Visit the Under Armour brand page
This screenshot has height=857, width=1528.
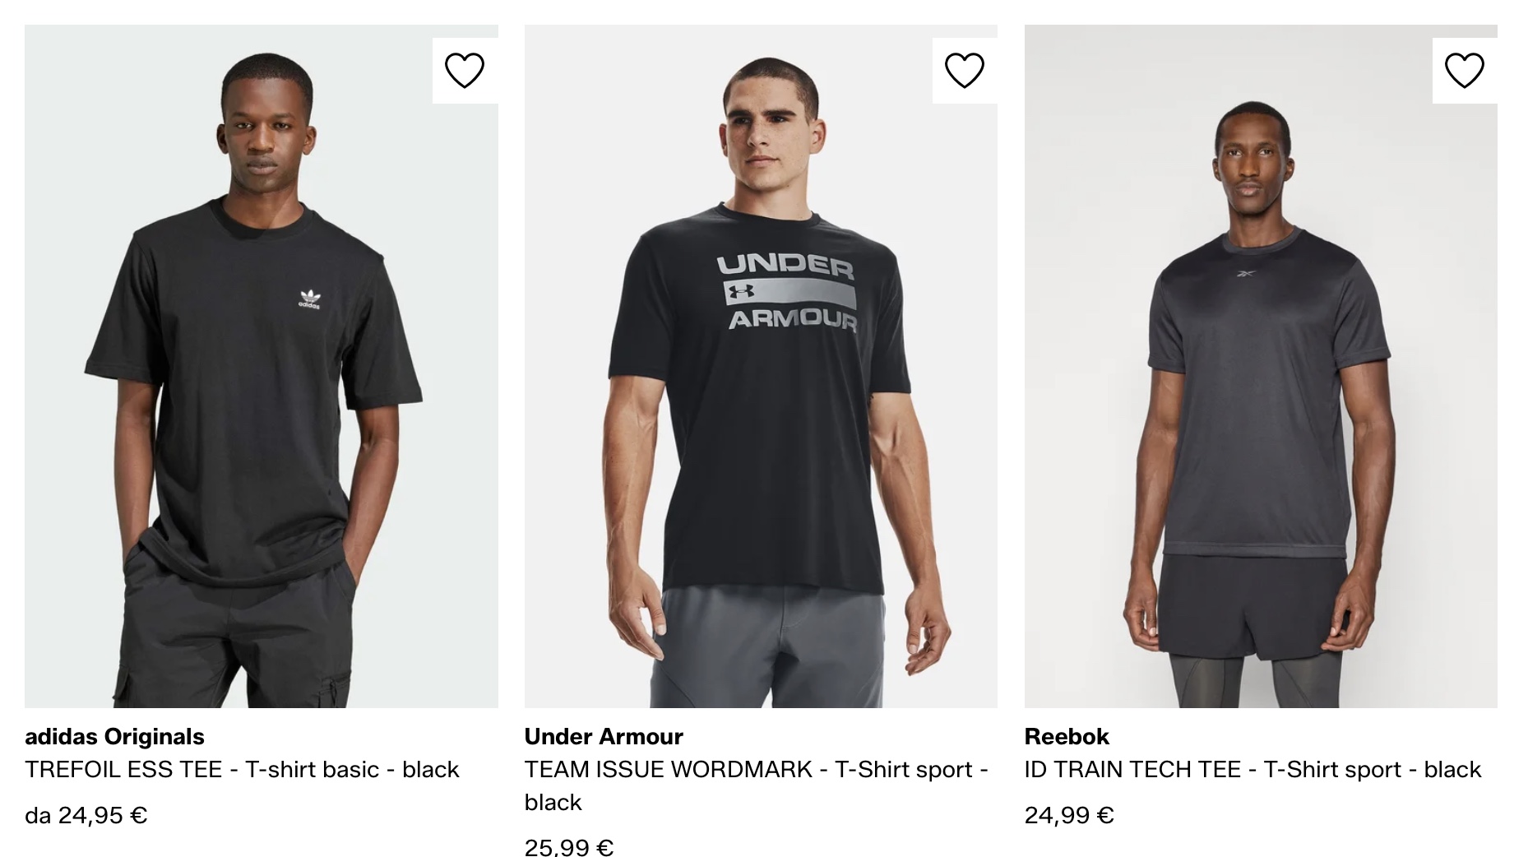[602, 736]
